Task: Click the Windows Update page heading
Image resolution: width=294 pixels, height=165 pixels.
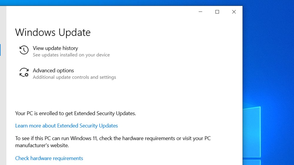Action: pos(53,32)
